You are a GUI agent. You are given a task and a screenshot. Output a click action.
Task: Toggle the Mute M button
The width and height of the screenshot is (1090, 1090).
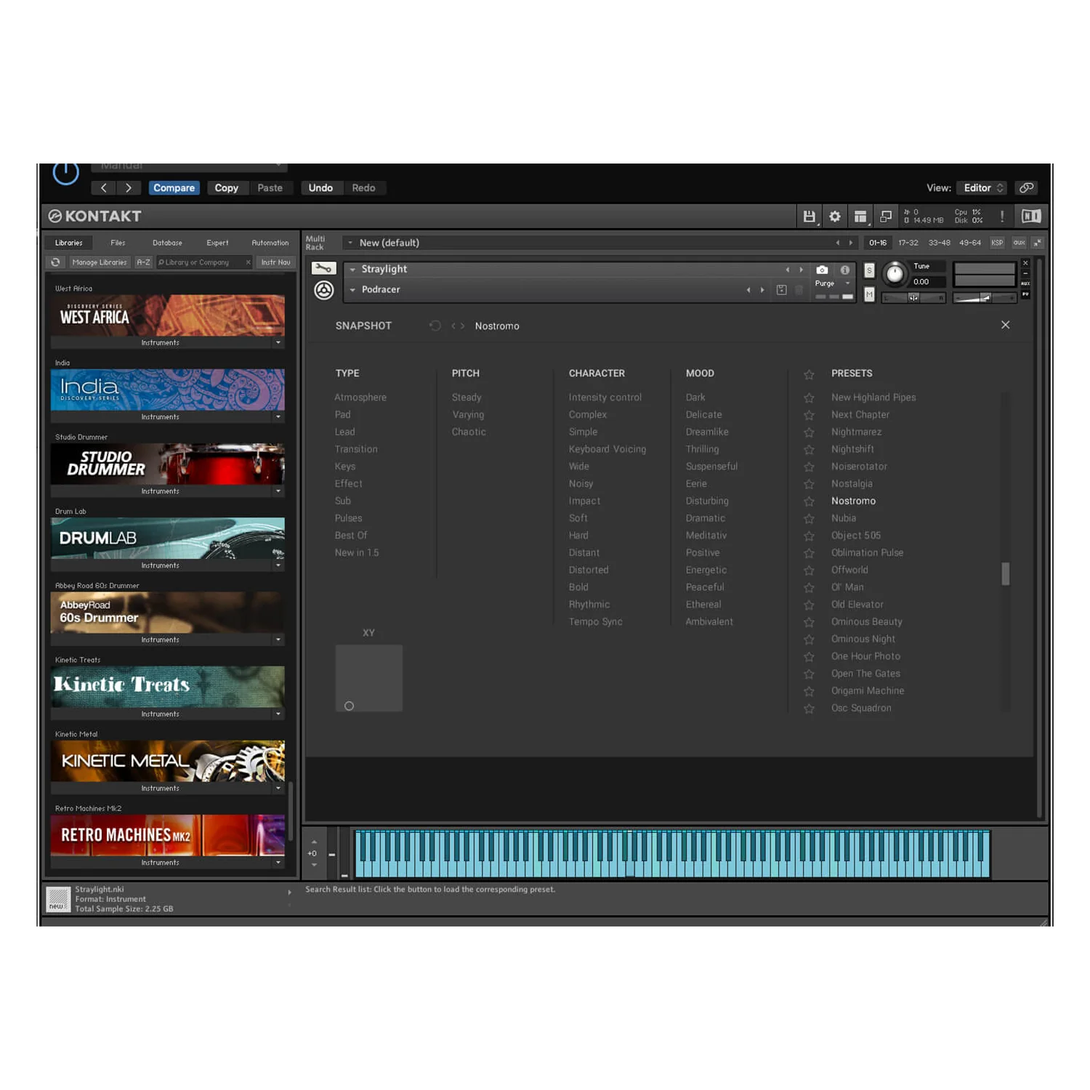coord(869,294)
